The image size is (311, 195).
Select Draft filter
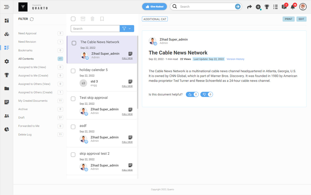click(x=41, y=118)
